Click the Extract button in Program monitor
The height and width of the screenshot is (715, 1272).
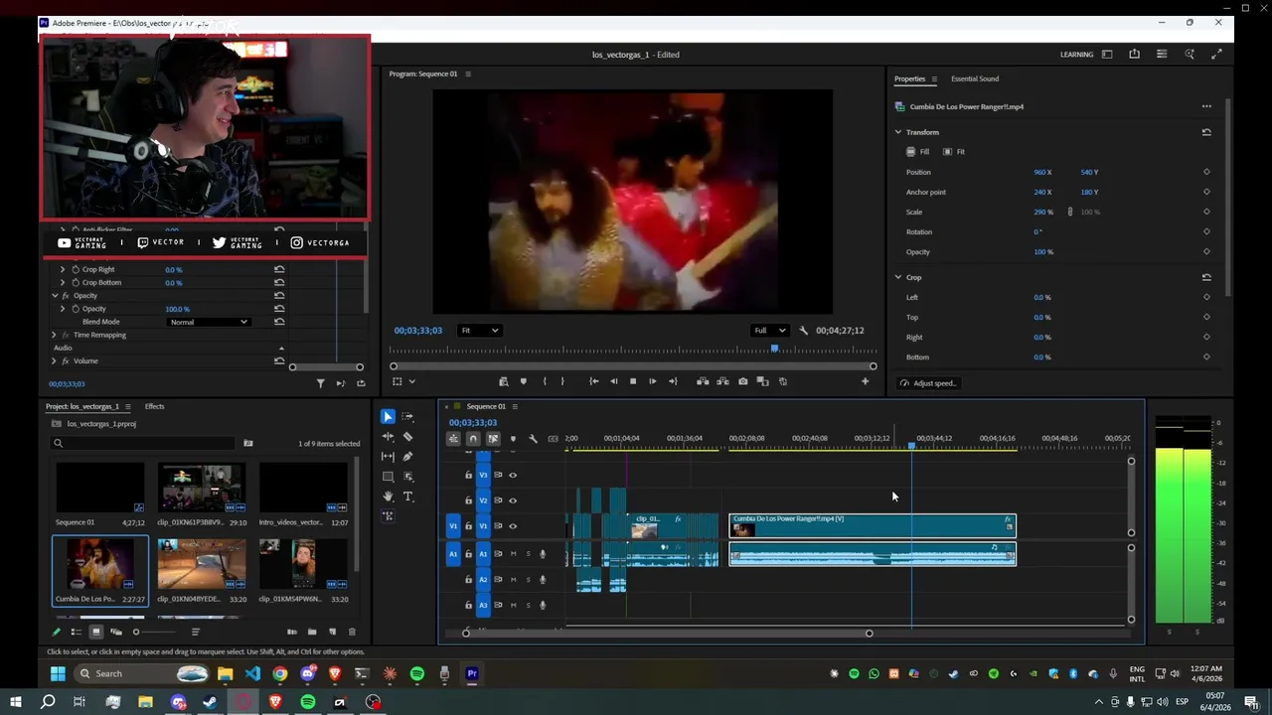(x=722, y=381)
